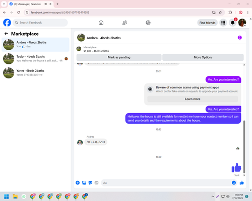Screen dimensions: 252x201
Task: Choose a GIF using the GIF icon
Action: tap(96, 183)
